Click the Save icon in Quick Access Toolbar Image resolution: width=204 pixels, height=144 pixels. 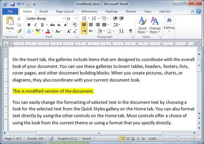tap(12, 4)
